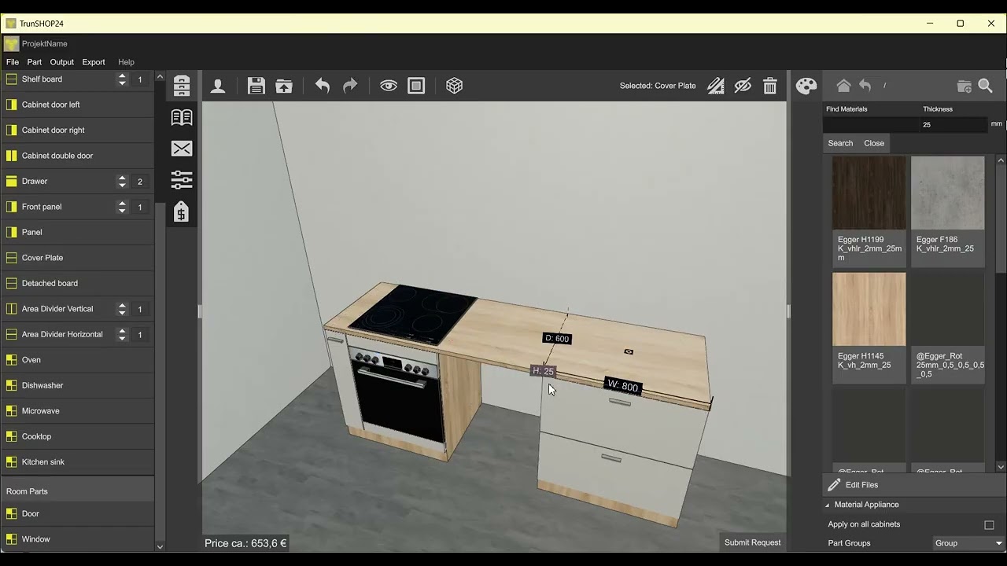Image resolution: width=1007 pixels, height=566 pixels.
Task: Click the Edit Files pencil icon
Action: (834, 485)
